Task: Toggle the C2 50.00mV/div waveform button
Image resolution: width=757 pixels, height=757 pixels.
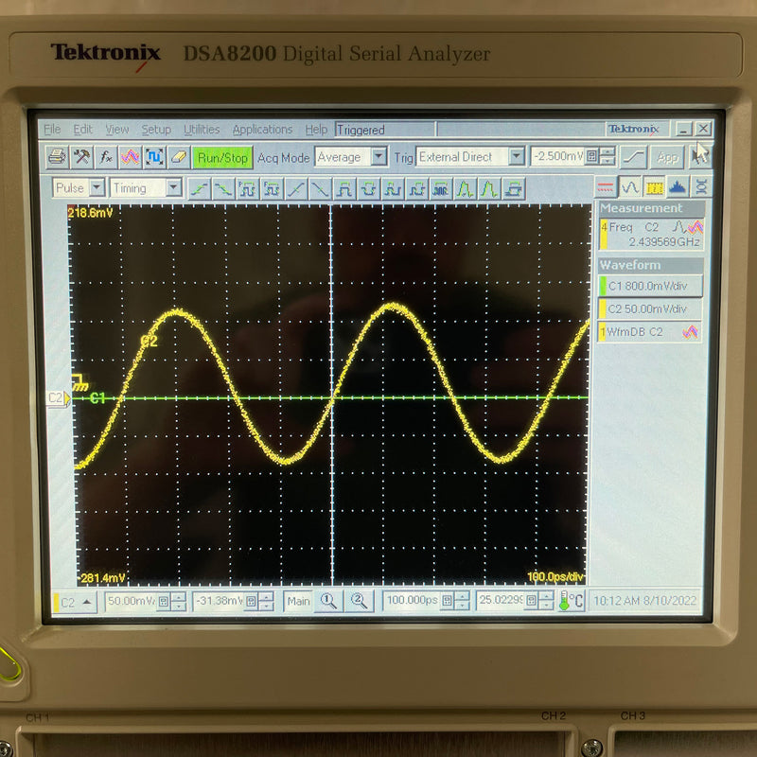Action: pos(650,308)
